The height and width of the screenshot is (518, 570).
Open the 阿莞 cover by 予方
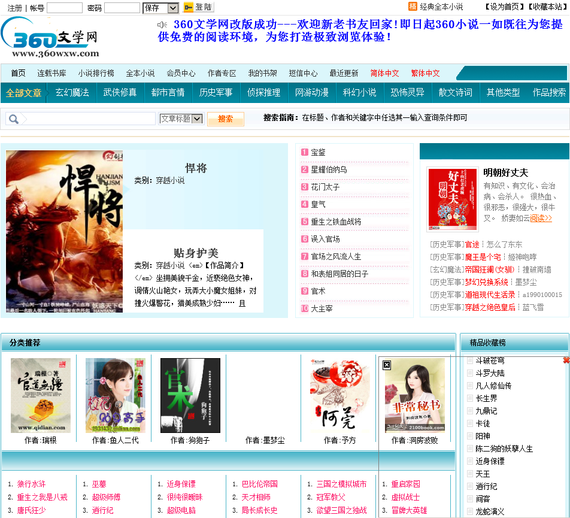pyautogui.click(x=340, y=395)
